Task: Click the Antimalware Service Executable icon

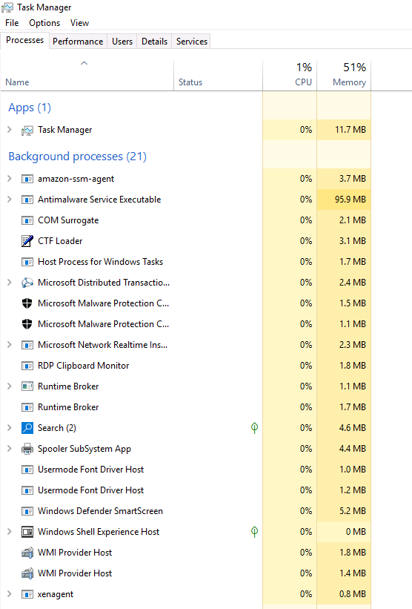Action: click(x=27, y=200)
